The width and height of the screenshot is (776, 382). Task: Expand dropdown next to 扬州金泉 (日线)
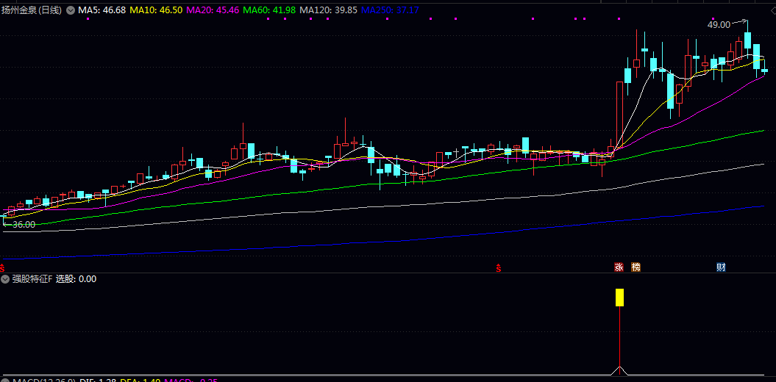click(x=71, y=10)
